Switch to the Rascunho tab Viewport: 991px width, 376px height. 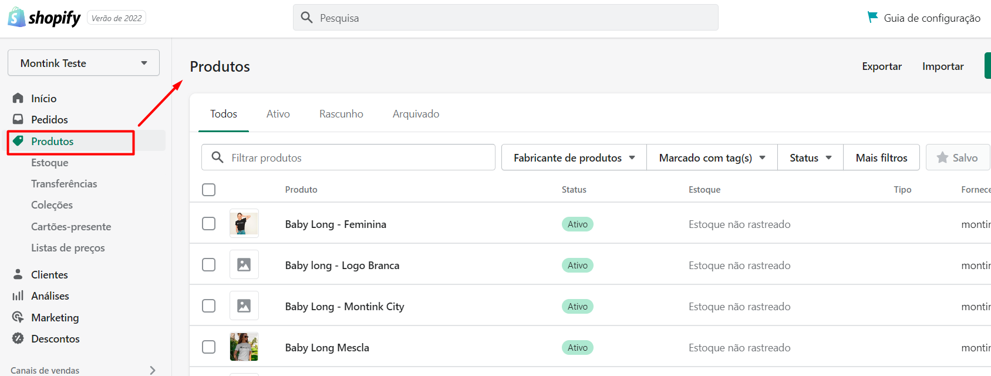pos(341,114)
